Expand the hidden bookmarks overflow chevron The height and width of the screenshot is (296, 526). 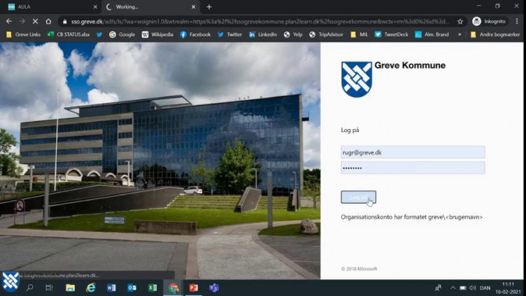coord(460,34)
